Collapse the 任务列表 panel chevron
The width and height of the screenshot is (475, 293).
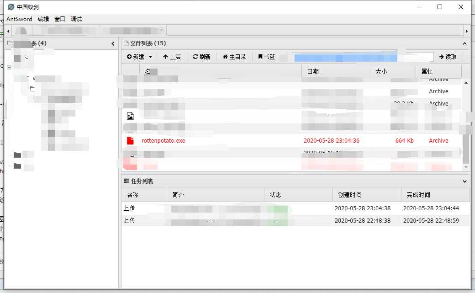tap(464, 181)
